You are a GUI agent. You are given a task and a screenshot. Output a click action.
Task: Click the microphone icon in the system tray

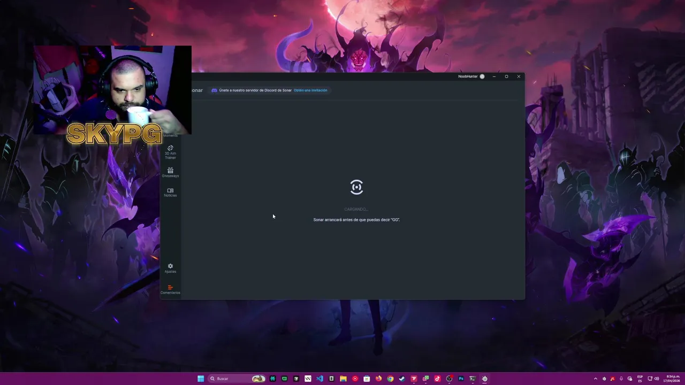coord(621,379)
